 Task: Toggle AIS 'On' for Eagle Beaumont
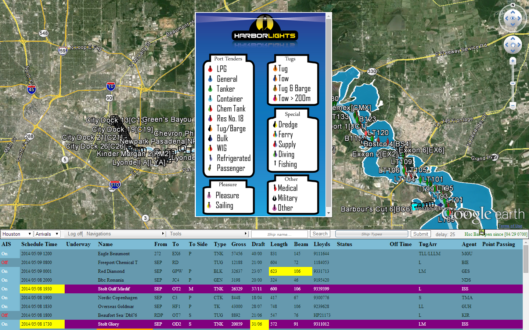pos(4,254)
